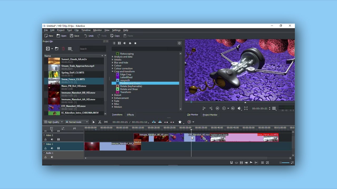The image size is (337, 189).
Task: Open the High Quality preview dropdown
Action: coord(53,122)
